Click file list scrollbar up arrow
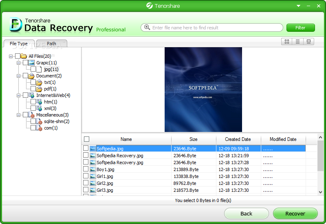Screen dimensions: 326x224 click(x=320, y=137)
